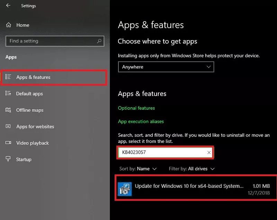Click the Apps for websites icon
Image resolution: width=277 pixels, height=220 pixels.
click(9, 127)
